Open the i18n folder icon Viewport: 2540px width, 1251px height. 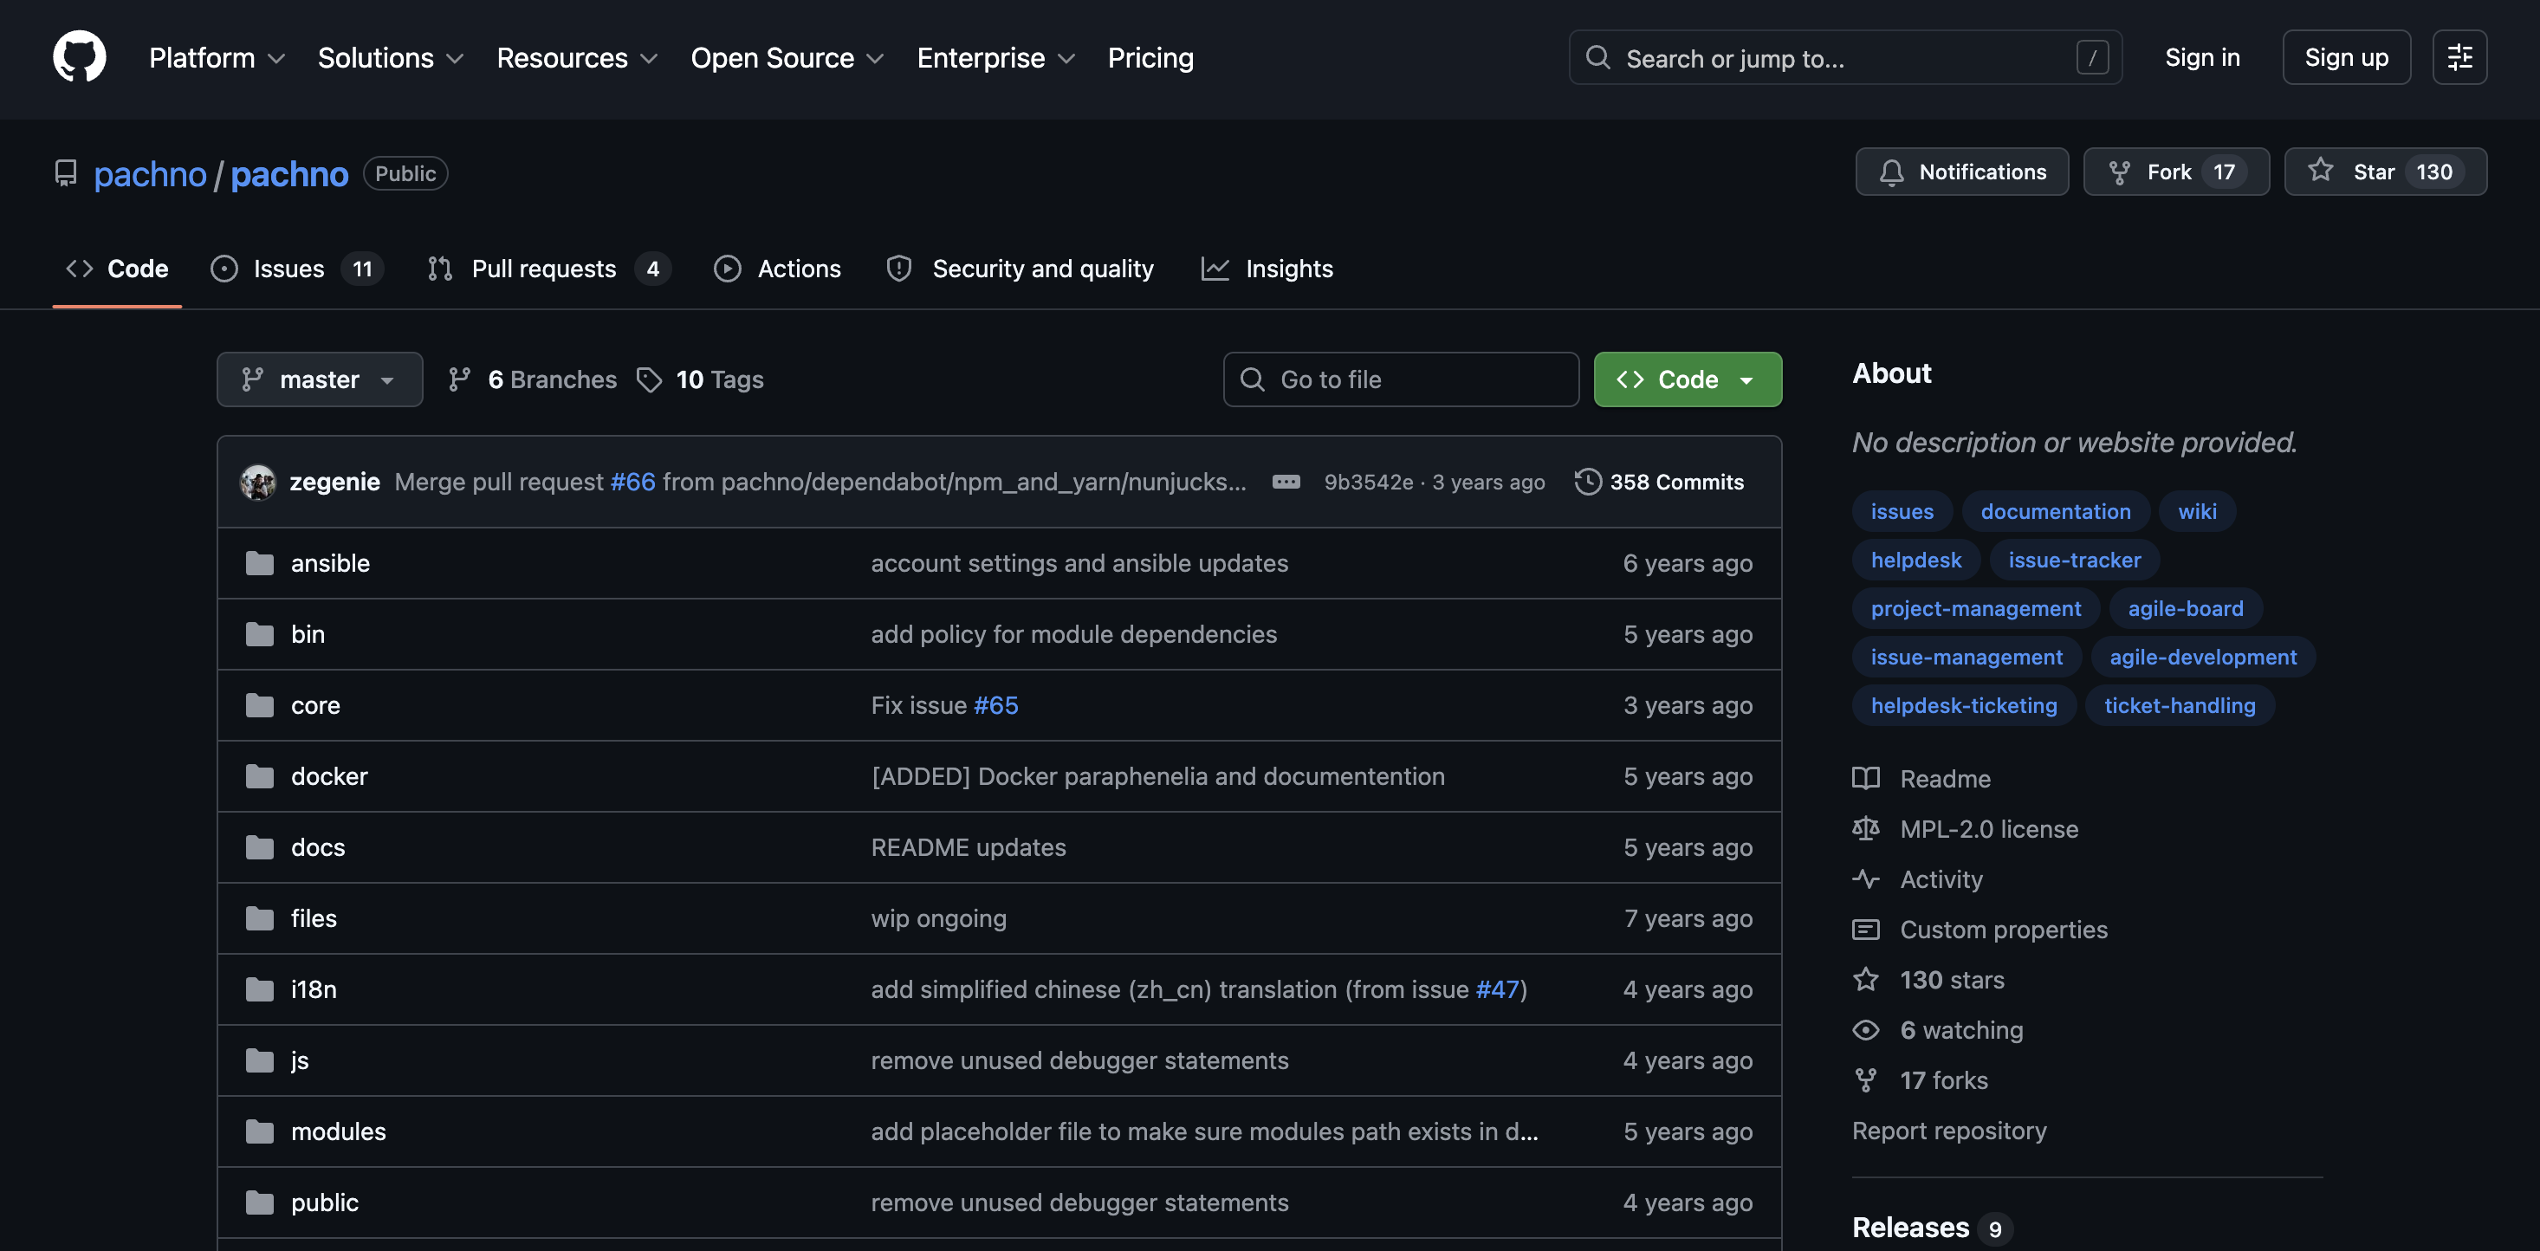pos(259,988)
